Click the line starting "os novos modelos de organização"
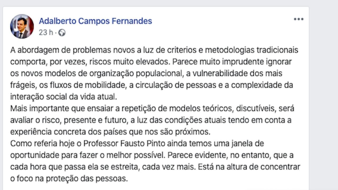This screenshot has width=338, height=190. pos(146,73)
